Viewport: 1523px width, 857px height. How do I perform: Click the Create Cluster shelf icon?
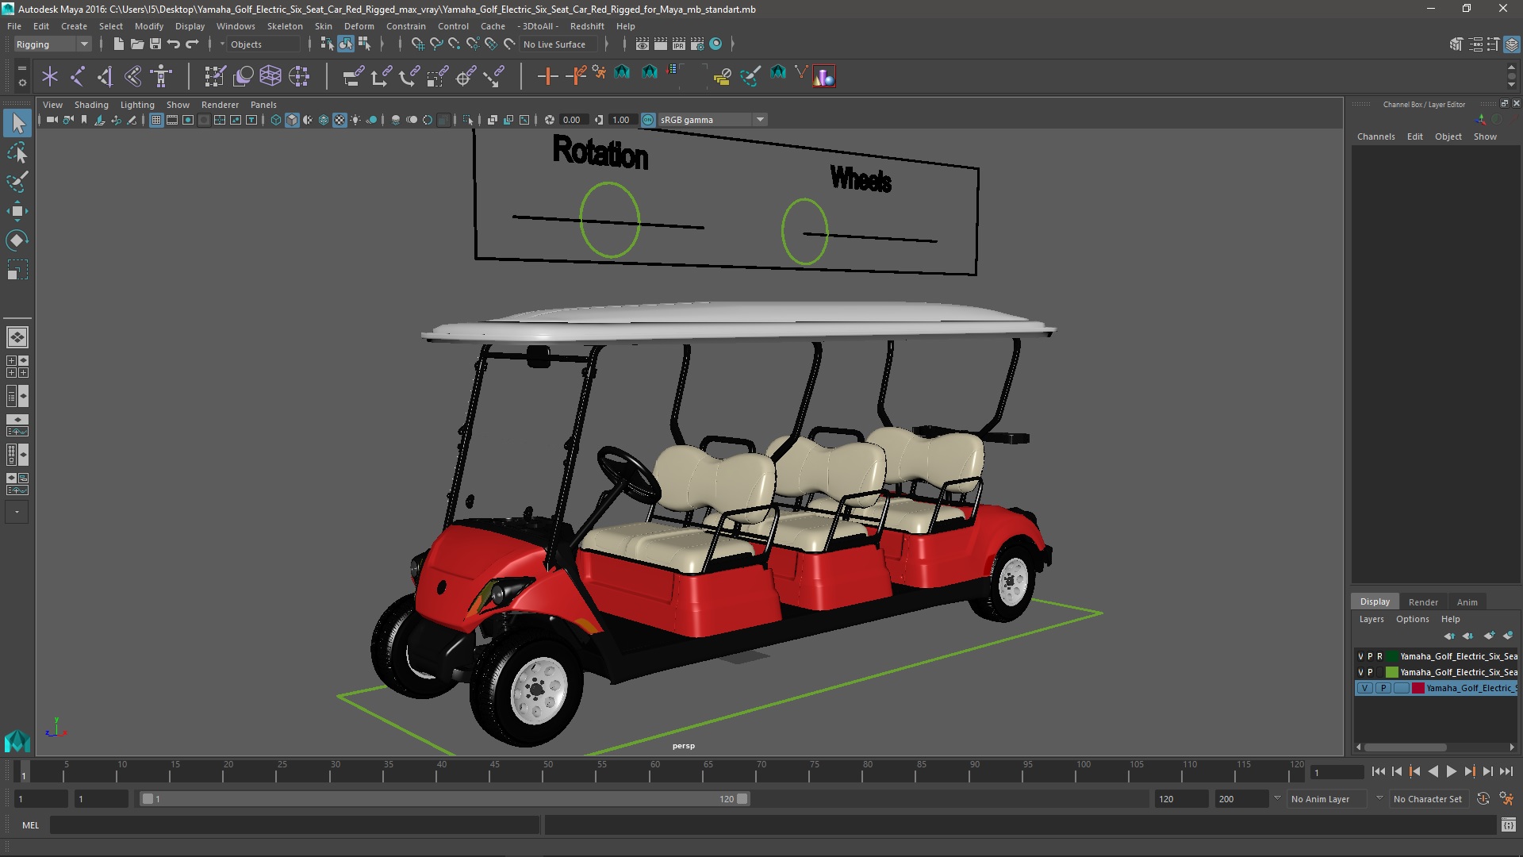click(299, 76)
